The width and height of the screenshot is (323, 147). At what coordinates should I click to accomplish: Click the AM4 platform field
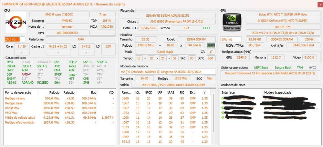(x=81, y=39)
